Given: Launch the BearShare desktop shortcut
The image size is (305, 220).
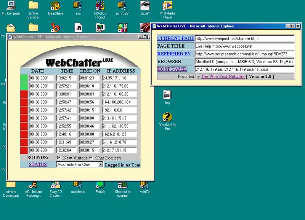Looking at the screenshot, I should [x=56, y=8].
